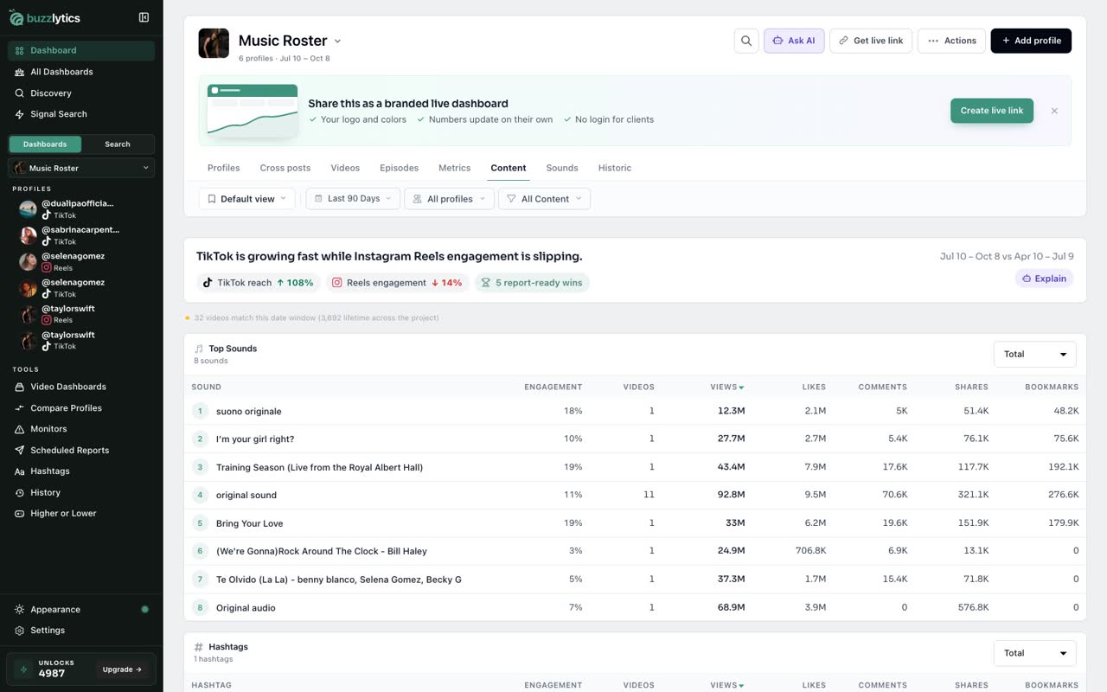Open the Default view dropdown
The height and width of the screenshot is (692, 1107).
pyautogui.click(x=246, y=199)
